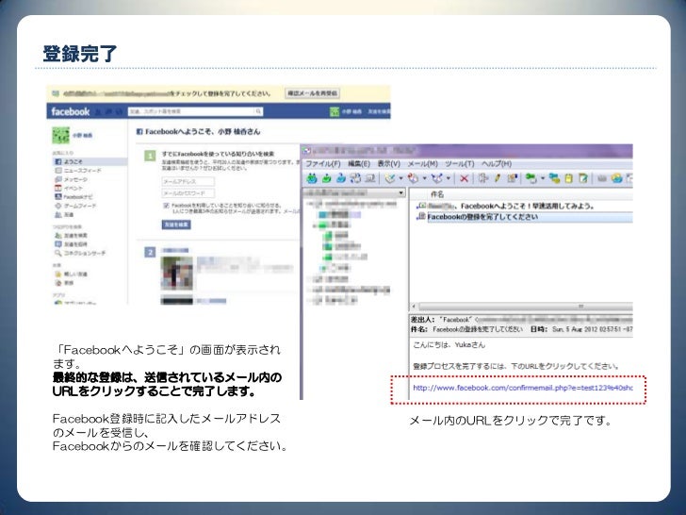Open 表示(V) menu in mail client

tap(389, 164)
